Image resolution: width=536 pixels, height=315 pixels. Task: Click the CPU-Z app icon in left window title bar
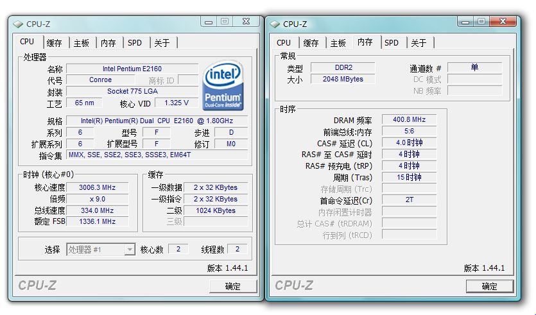18,24
